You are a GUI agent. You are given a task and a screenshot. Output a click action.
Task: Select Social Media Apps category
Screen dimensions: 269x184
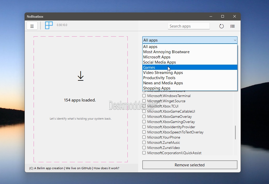190,62
